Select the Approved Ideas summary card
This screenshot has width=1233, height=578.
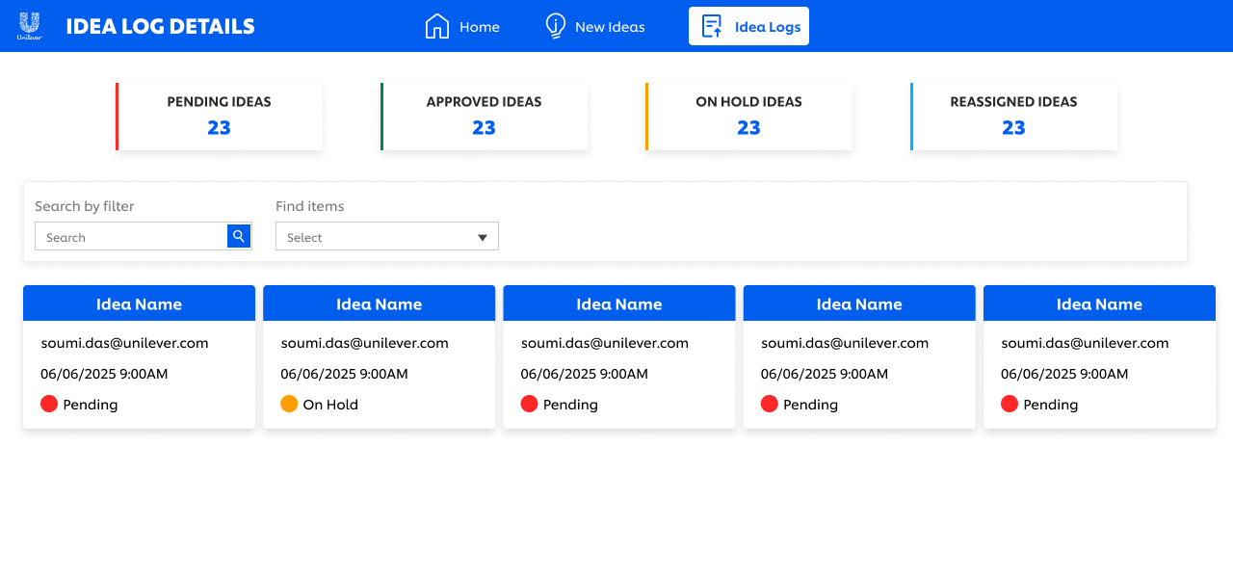pos(485,117)
